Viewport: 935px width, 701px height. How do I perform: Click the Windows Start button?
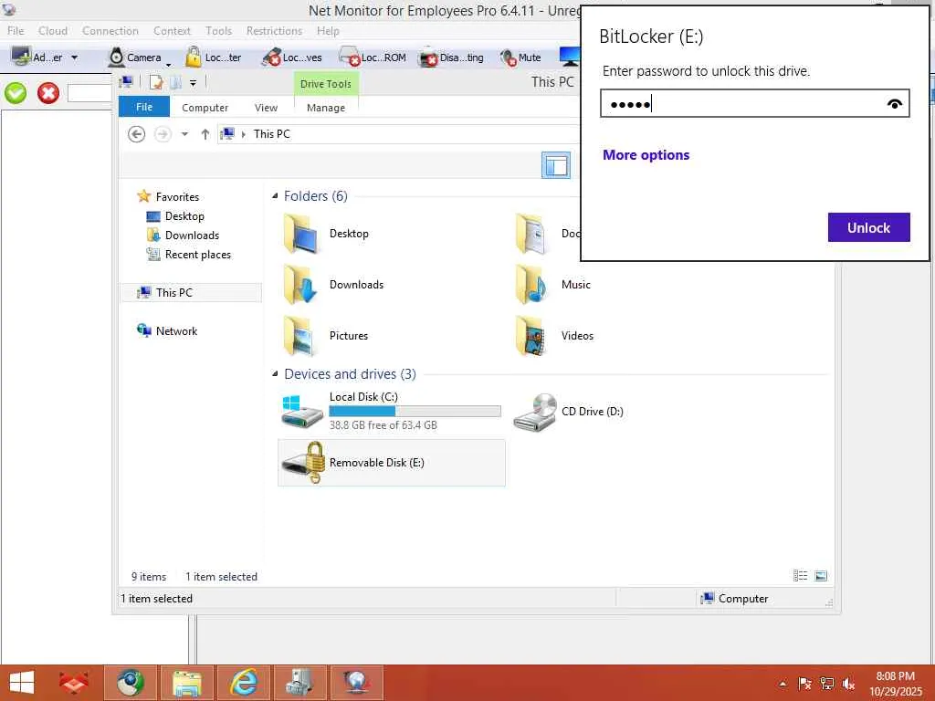point(22,683)
